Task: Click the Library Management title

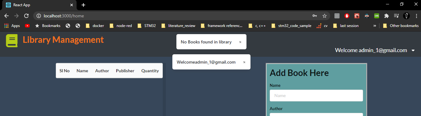Action: [63, 40]
